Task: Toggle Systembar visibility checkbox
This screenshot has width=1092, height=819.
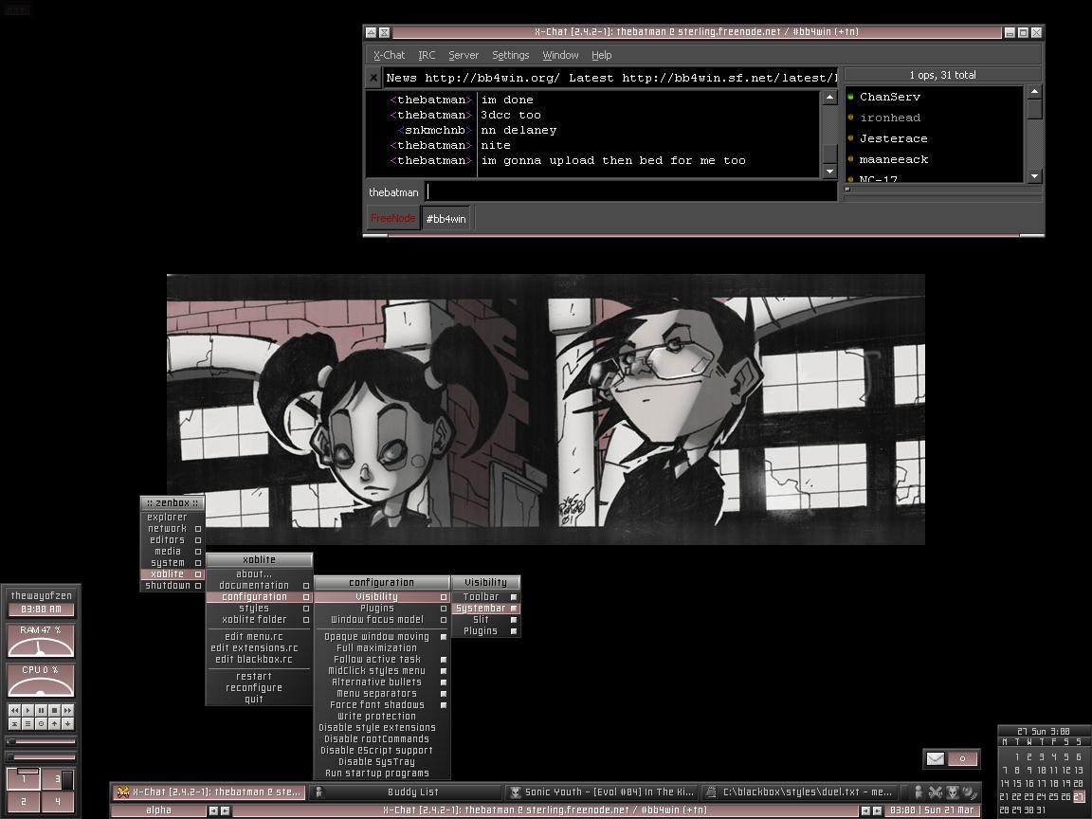Action: 514,609
